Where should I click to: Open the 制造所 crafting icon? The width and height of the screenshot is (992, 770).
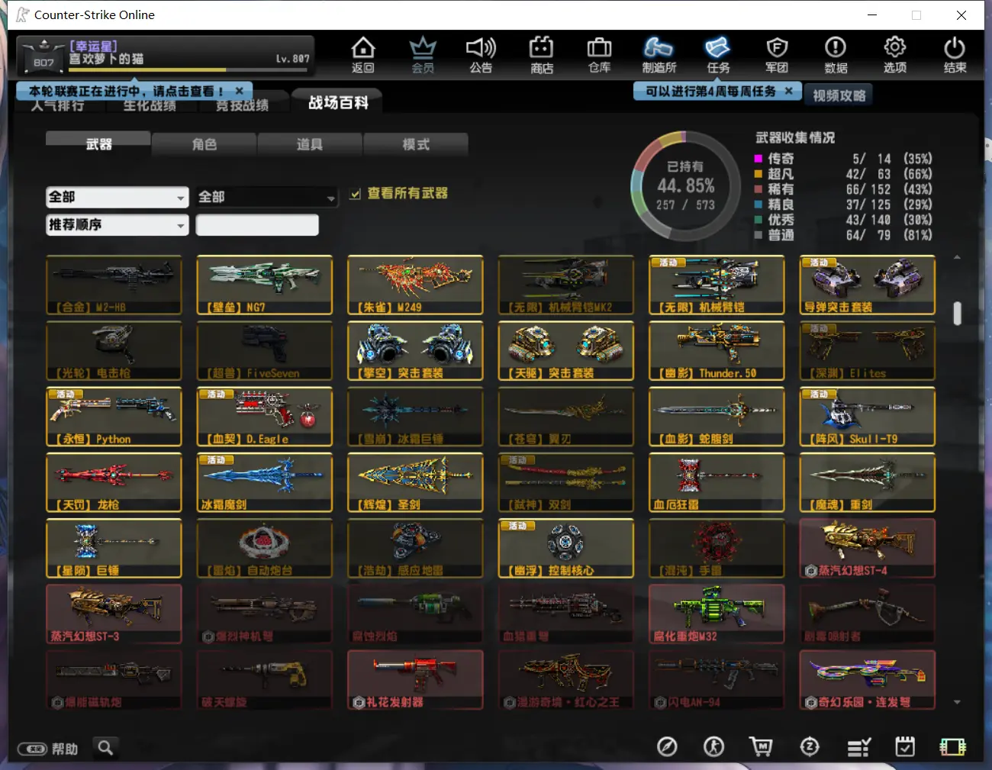pos(659,55)
